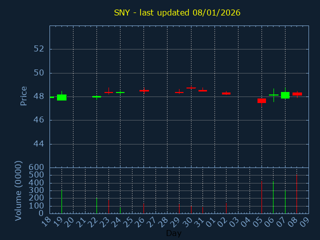The width and height of the screenshot is (320, 240).
Task: Select the 52 price tick label
Action: [38, 49]
